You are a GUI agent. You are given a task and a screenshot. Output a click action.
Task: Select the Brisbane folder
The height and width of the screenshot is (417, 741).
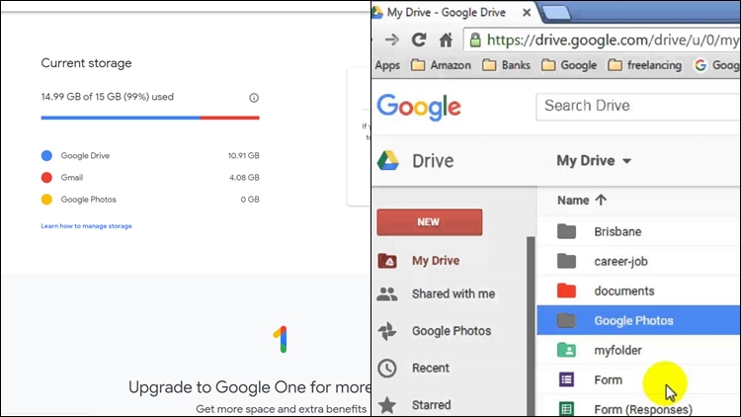(638, 231)
